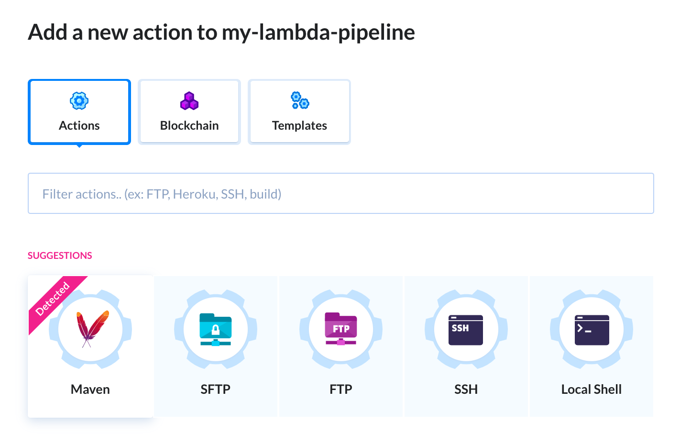Select the SFTP locked folder icon
Image resolution: width=680 pixels, height=445 pixels.
pyautogui.click(x=215, y=330)
